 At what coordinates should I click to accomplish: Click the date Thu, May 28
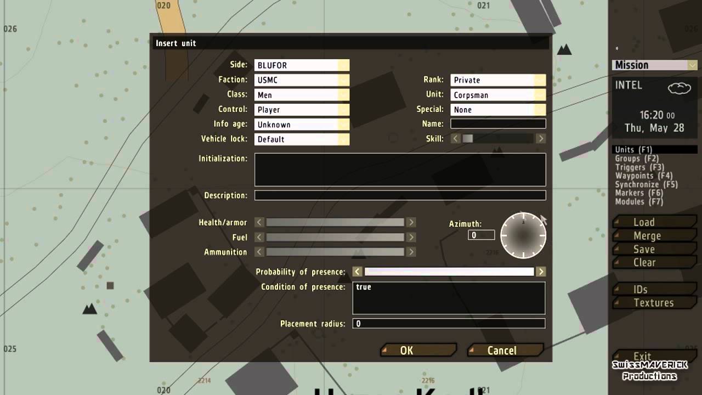(x=654, y=128)
